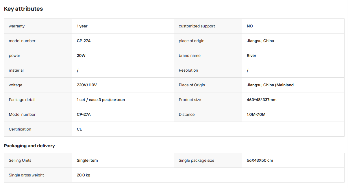Click the "River" brand value

click(251, 56)
